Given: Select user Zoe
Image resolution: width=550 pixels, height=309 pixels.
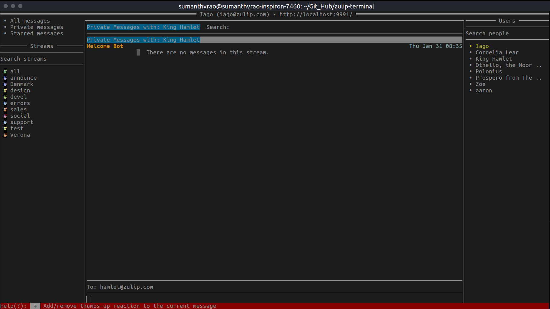Looking at the screenshot, I should pyautogui.click(x=480, y=84).
